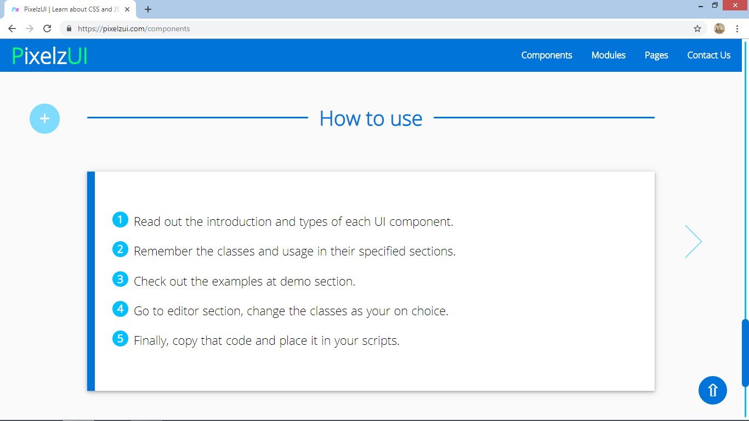Open the Pages nav item
749x421 pixels.
click(x=656, y=55)
